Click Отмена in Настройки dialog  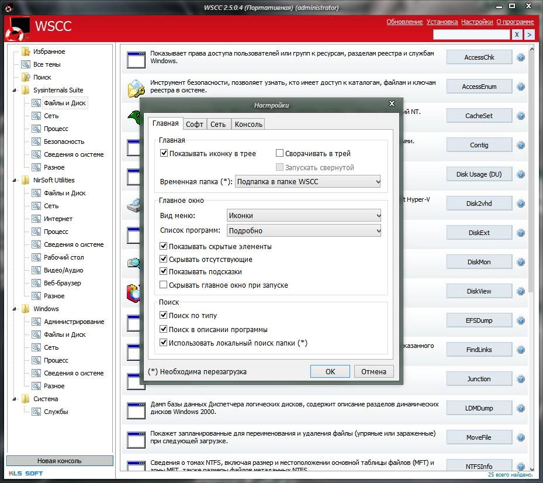[x=373, y=371]
